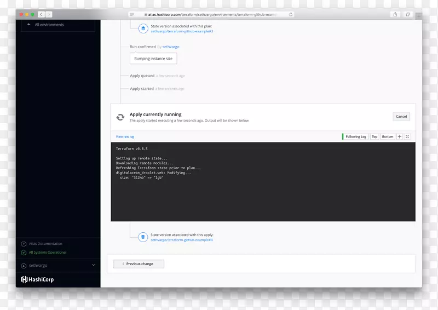Jump to Top of the log
Image resolution: width=438 pixels, height=310 pixels.
(x=374, y=136)
